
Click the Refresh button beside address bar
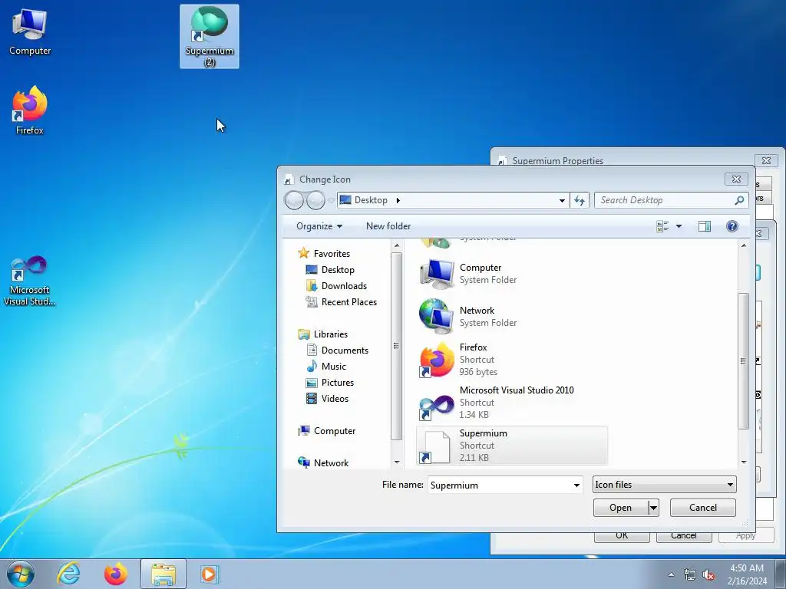pos(580,200)
